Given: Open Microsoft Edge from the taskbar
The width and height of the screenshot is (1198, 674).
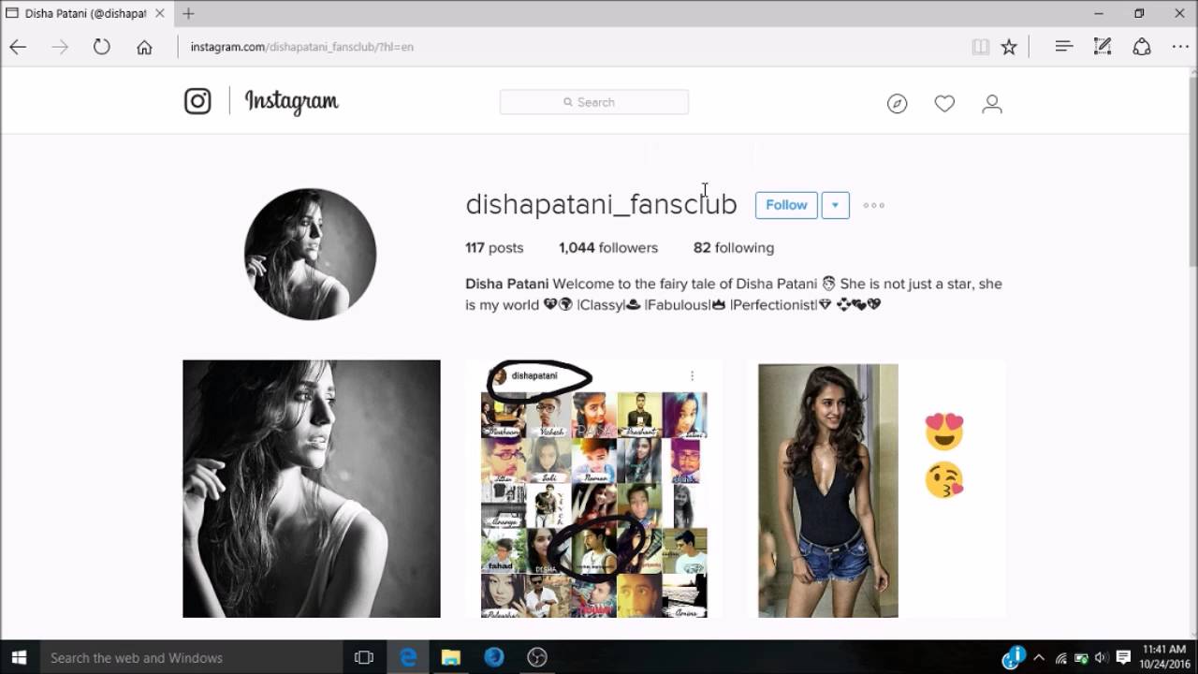Looking at the screenshot, I should pos(408,657).
